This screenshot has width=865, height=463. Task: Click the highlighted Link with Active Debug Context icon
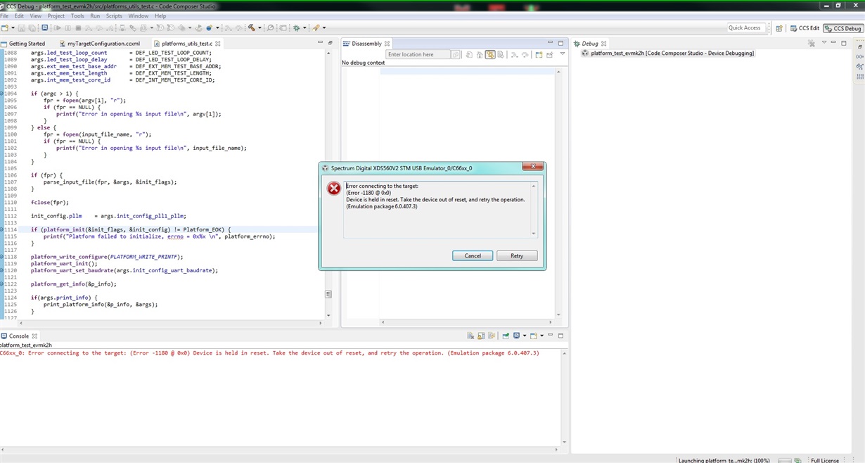coord(490,54)
